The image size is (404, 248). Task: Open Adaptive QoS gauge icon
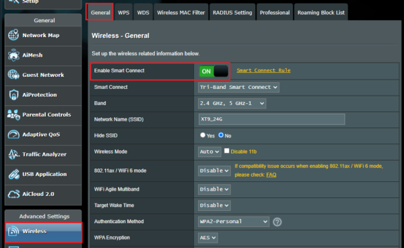[x=13, y=135]
